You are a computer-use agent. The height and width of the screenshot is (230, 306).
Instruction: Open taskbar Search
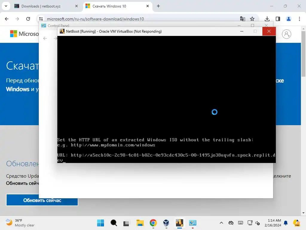[114, 223]
